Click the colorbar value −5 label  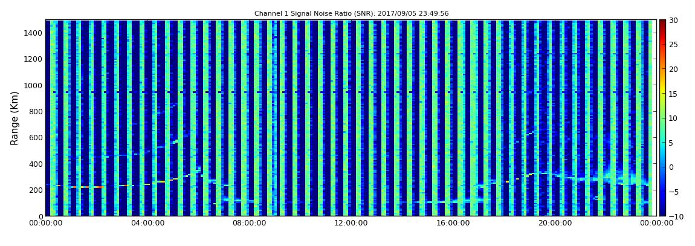[674, 192]
